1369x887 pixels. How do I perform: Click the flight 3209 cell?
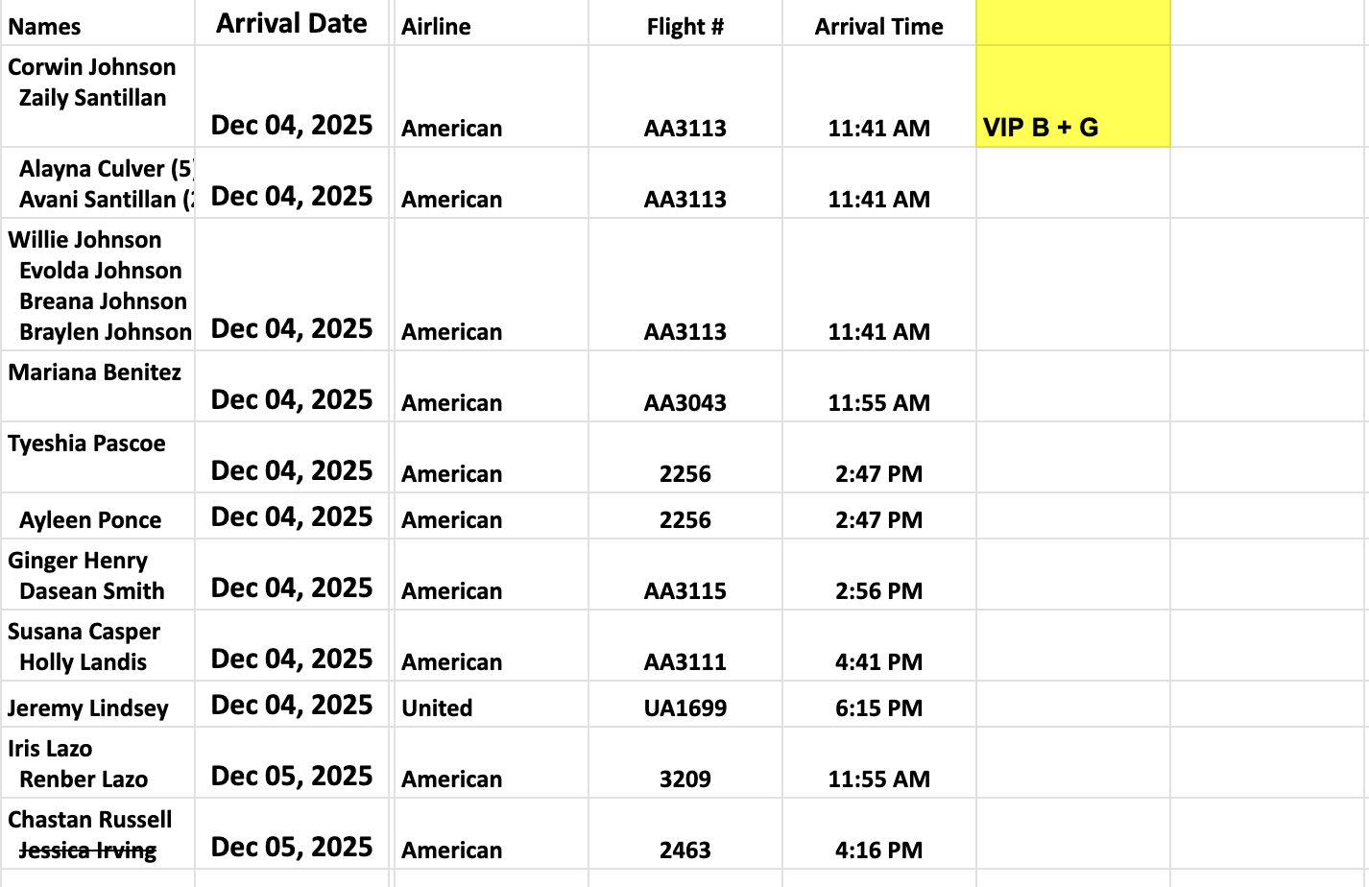click(685, 762)
